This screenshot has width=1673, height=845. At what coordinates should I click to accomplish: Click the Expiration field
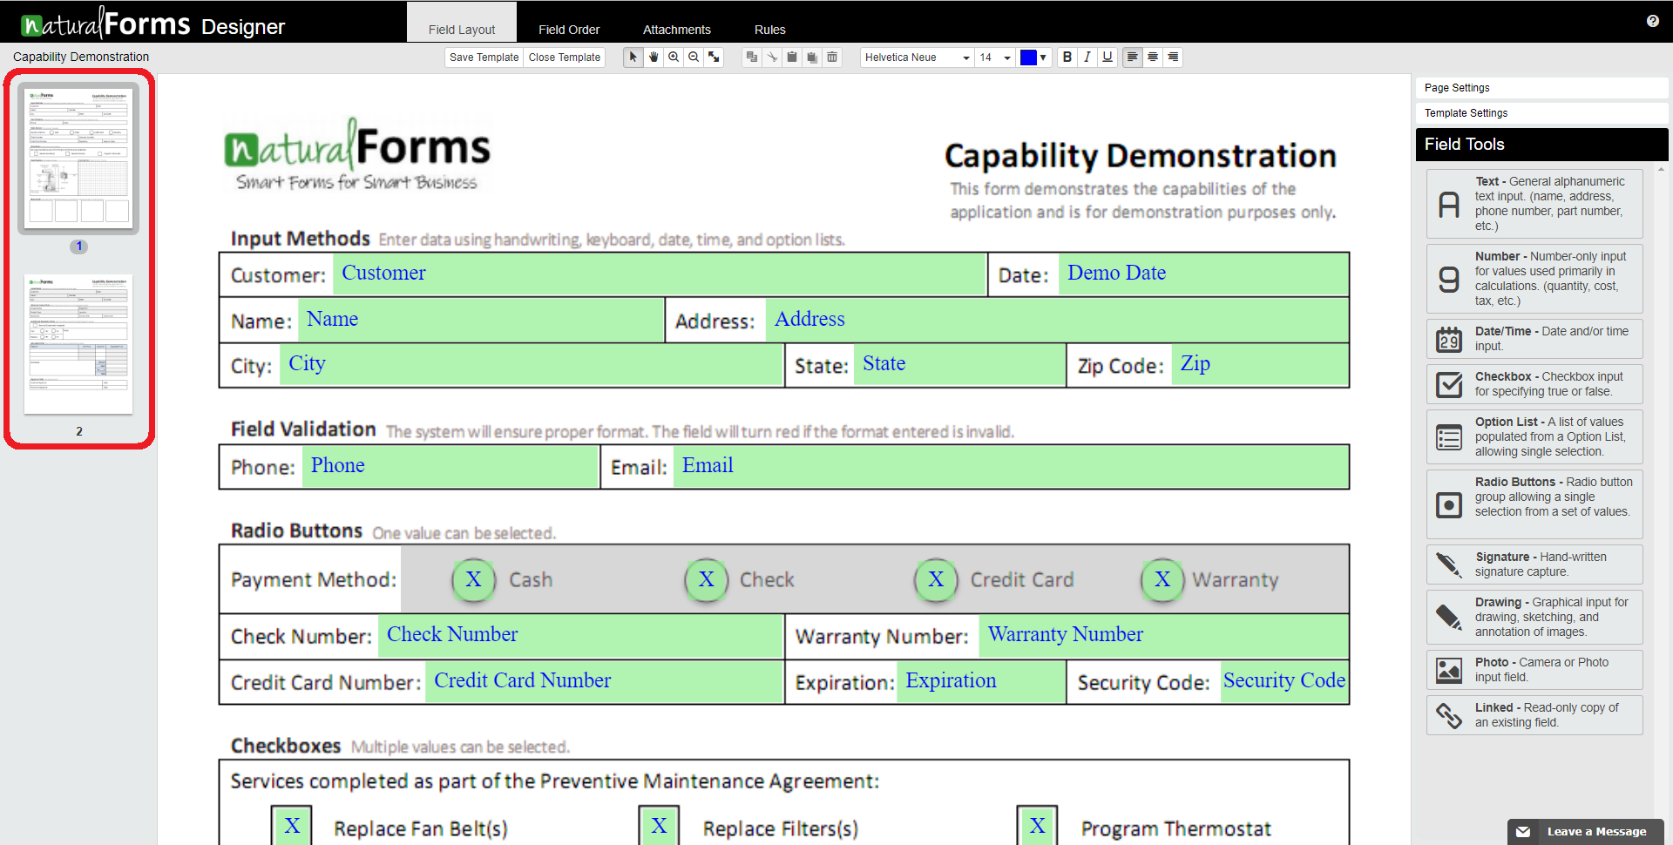point(981,682)
